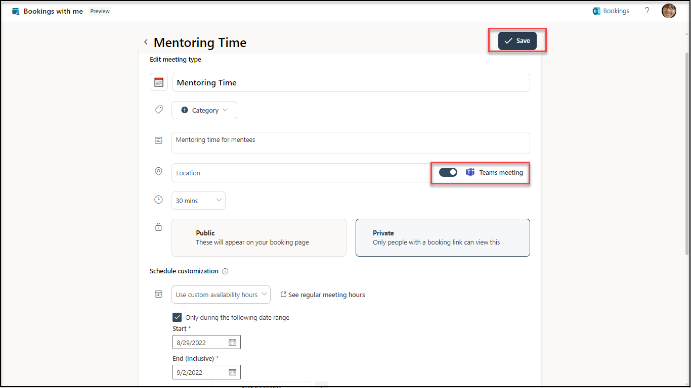
Task: Click the schedule customization info icon
Action: [x=225, y=271]
